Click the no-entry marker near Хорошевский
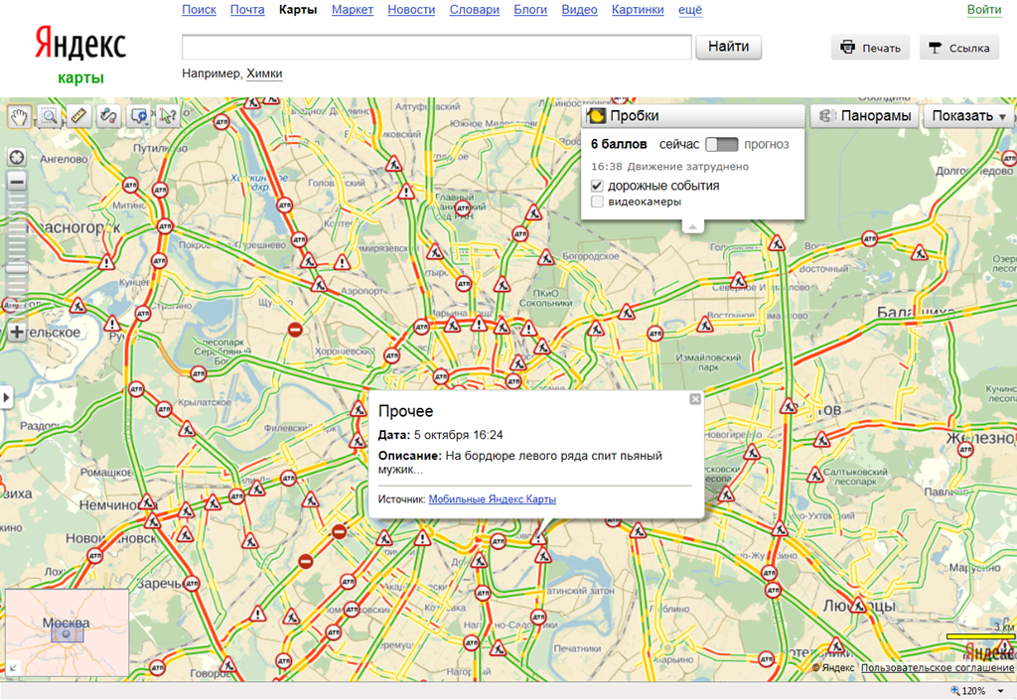This screenshot has height=700, width=1017. pyautogui.click(x=295, y=330)
